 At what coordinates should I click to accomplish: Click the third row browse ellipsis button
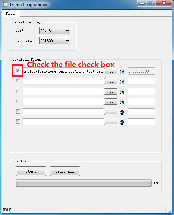click(111, 92)
